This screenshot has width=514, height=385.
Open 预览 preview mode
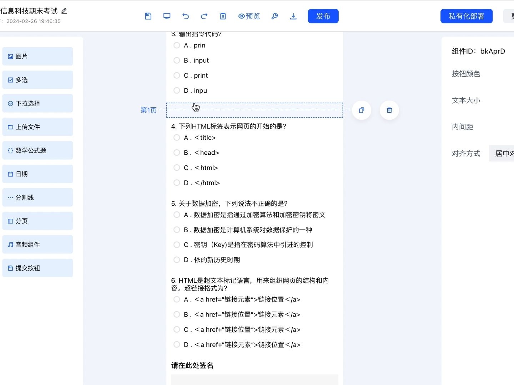[x=249, y=16]
